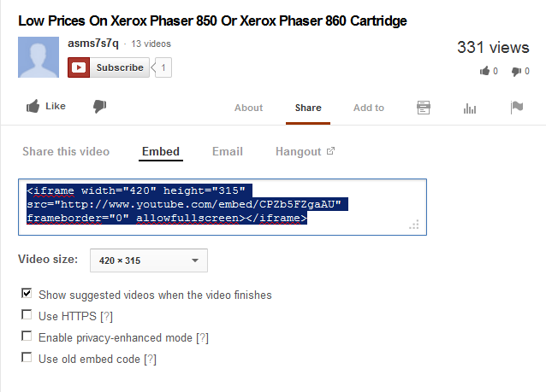The height and width of the screenshot is (392, 546).
Task: Open the Add to tab
Action: (x=368, y=108)
